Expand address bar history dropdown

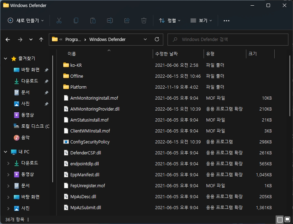tap(145, 40)
